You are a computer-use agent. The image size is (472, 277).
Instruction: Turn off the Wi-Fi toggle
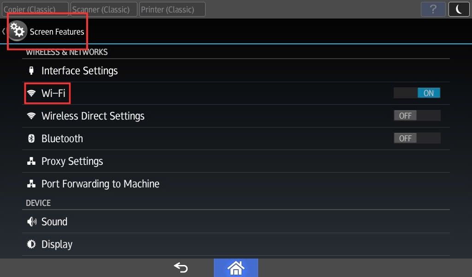click(x=417, y=93)
